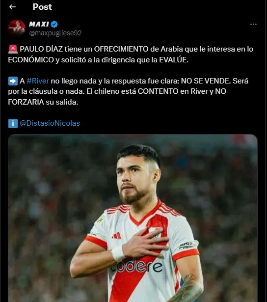
Task: Open the #River hashtag
Action: [38, 81]
